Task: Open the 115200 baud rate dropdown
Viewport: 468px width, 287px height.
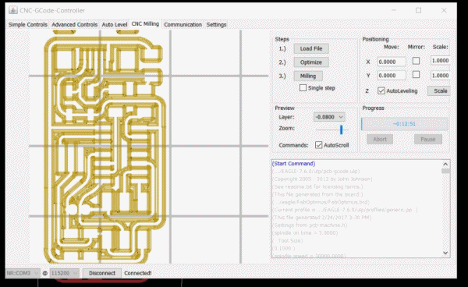Action: pos(65,273)
